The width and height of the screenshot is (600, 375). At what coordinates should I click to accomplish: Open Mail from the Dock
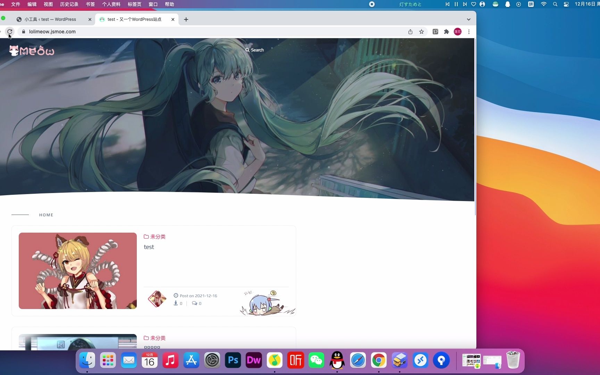[x=129, y=360]
